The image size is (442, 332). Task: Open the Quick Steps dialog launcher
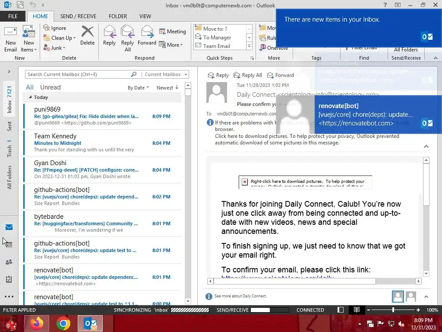252,58
